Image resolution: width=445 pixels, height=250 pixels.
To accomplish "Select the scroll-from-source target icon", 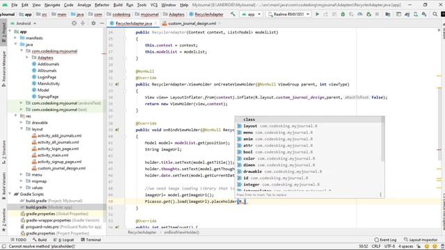I will (x=74, y=23).
